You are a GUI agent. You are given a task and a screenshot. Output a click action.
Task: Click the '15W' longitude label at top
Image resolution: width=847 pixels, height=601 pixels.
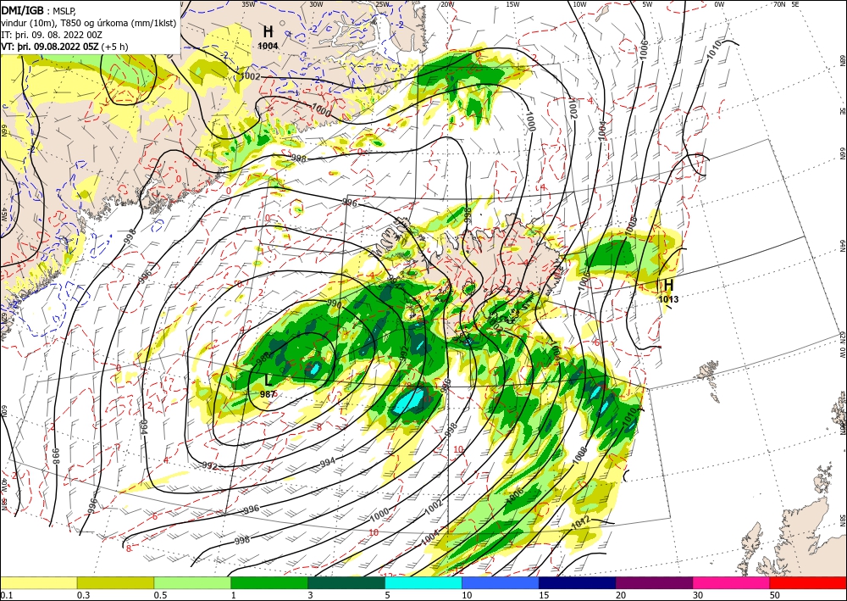[x=513, y=4]
